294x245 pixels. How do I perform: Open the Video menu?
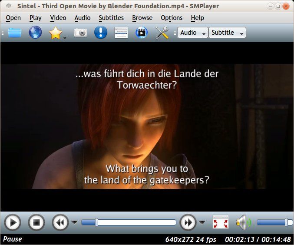click(x=58, y=18)
